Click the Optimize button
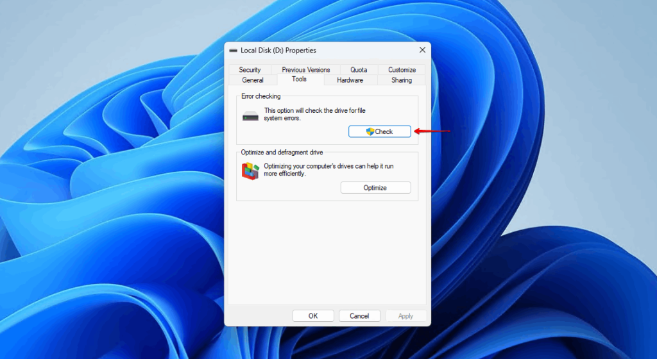 [x=375, y=187]
